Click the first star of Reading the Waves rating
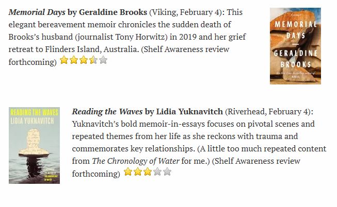Viewport: 337px width, 207px height. tap(128, 172)
